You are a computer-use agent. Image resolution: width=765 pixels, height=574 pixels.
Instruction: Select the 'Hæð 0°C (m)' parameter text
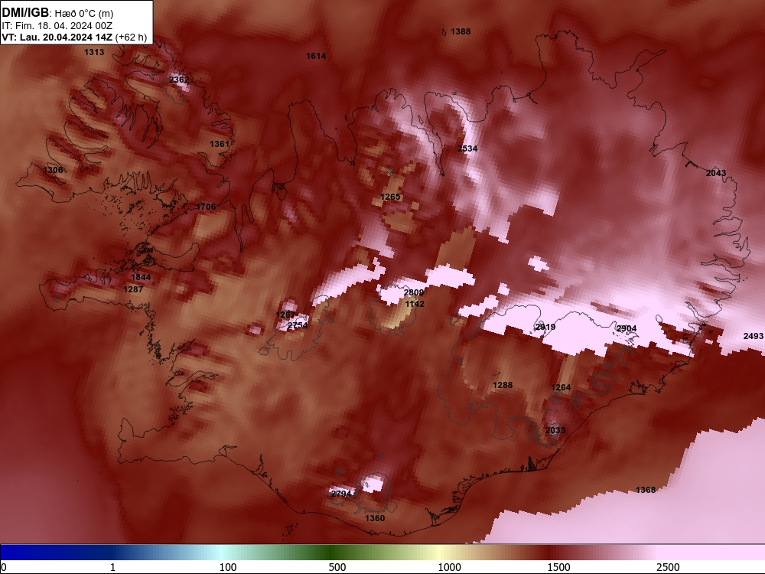pyautogui.click(x=84, y=14)
